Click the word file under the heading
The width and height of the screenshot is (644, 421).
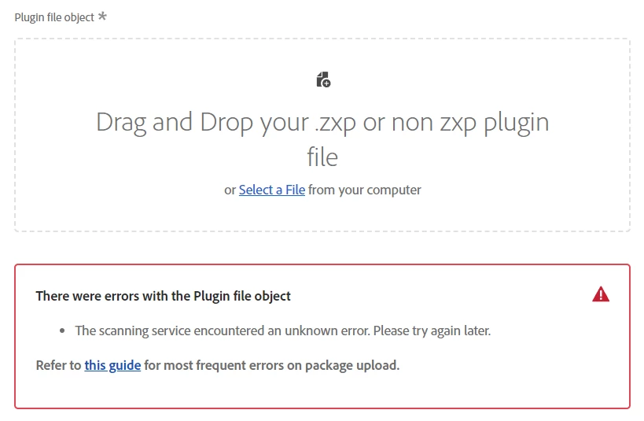click(322, 157)
